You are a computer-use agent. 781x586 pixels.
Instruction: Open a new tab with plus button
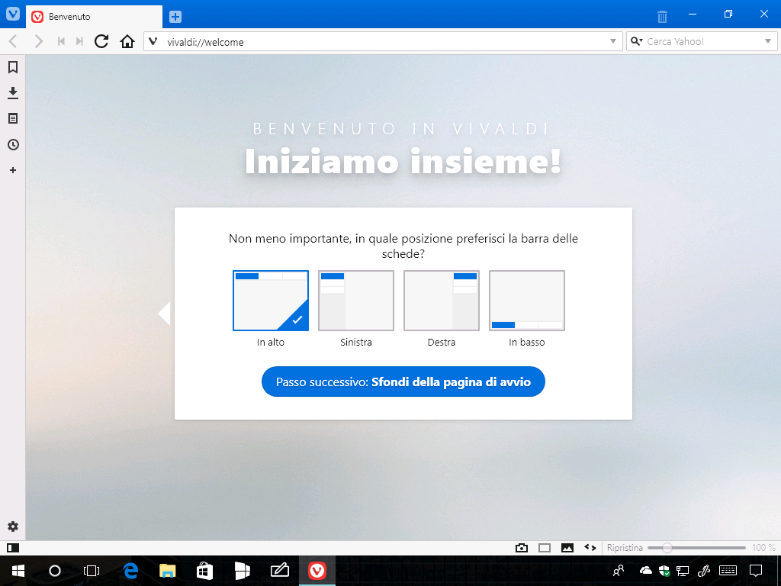click(x=175, y=17)
